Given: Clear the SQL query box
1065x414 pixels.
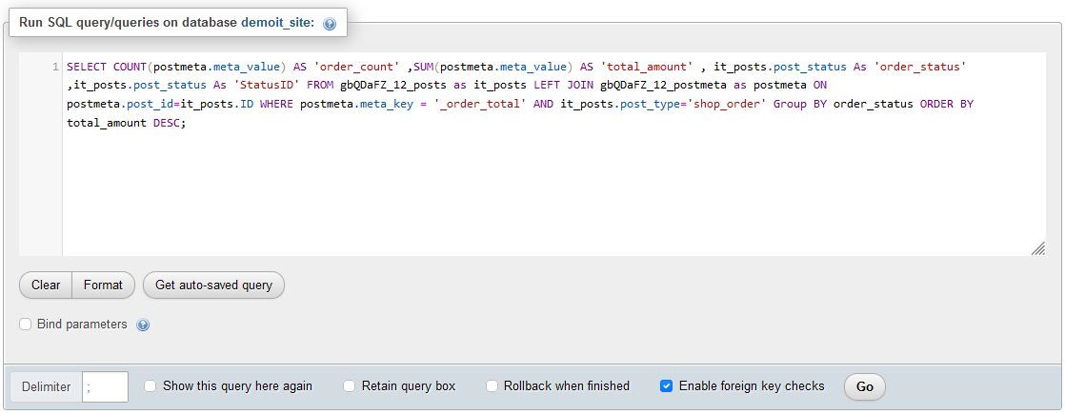Looking at the screenshot, I should (x=46, y=286).
